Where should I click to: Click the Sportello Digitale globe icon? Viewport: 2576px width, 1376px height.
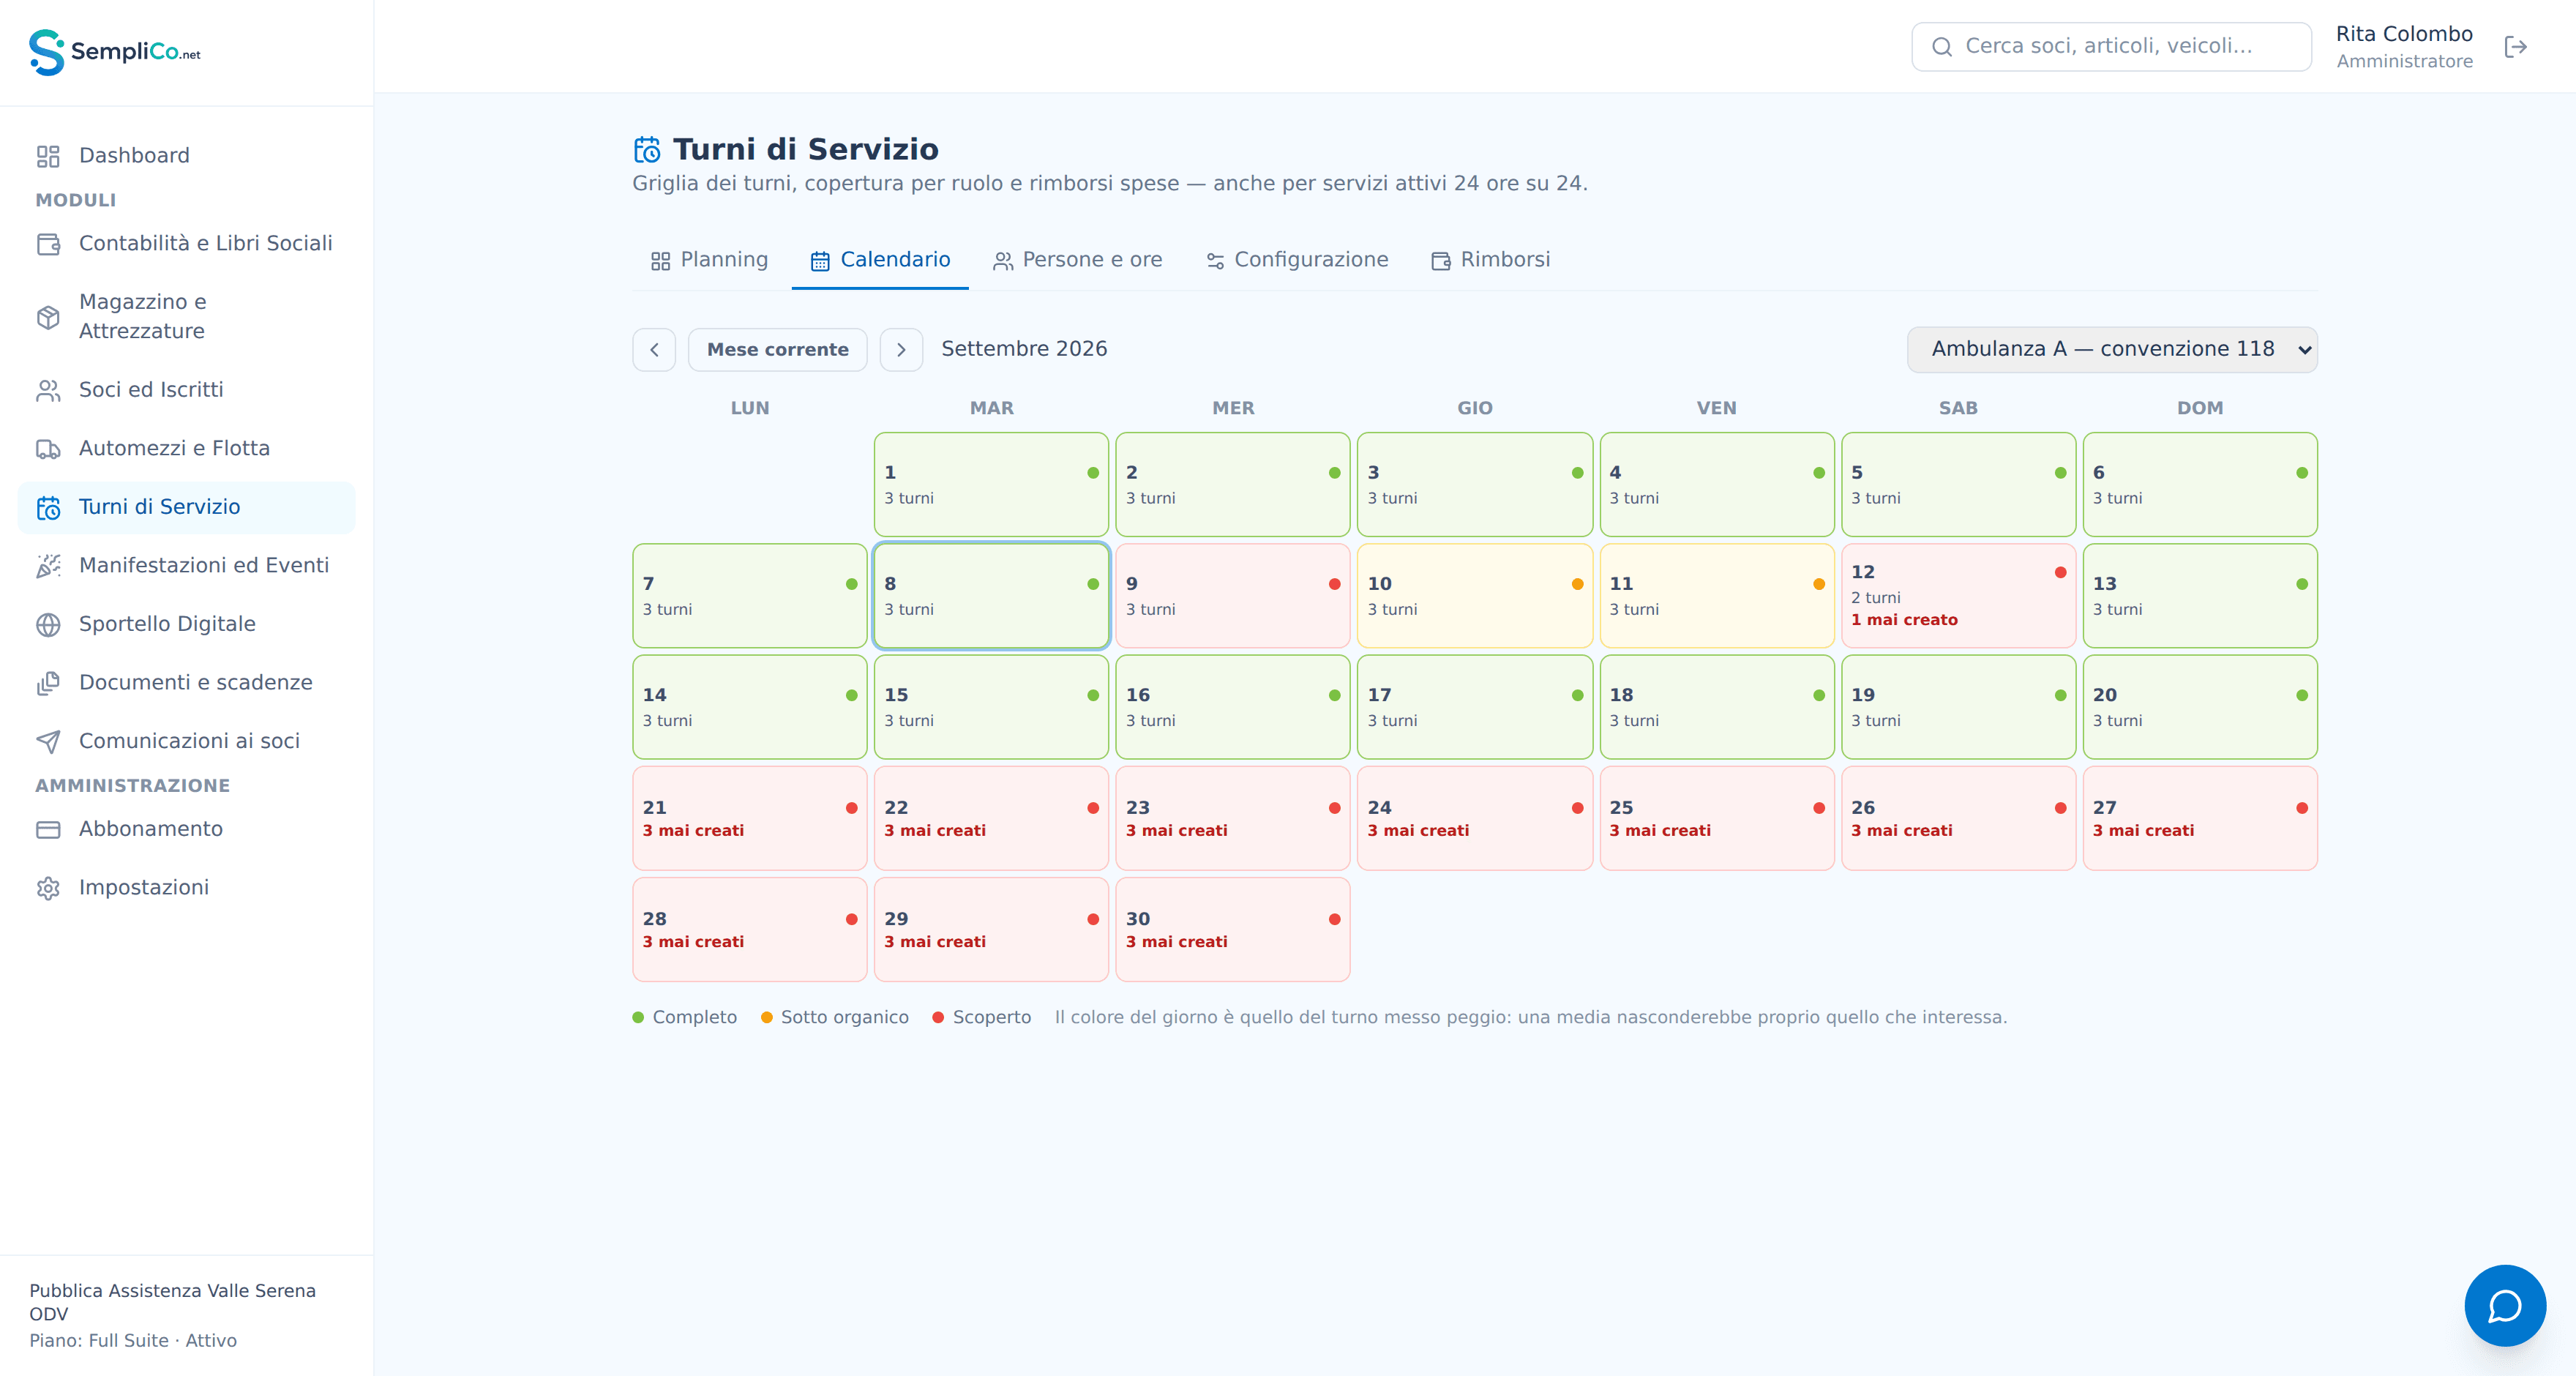(x=48, y=625)
